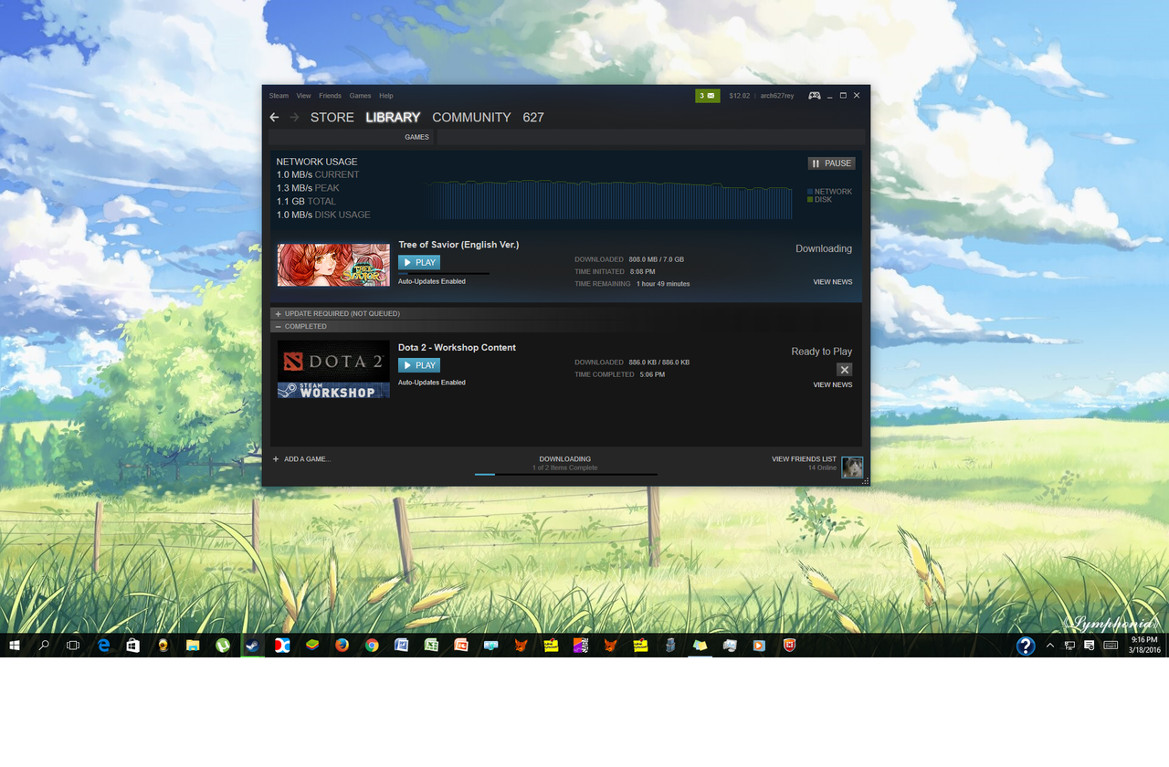
Task: Open BlueStacks from taskbar
Action: (x=312, y=645)
